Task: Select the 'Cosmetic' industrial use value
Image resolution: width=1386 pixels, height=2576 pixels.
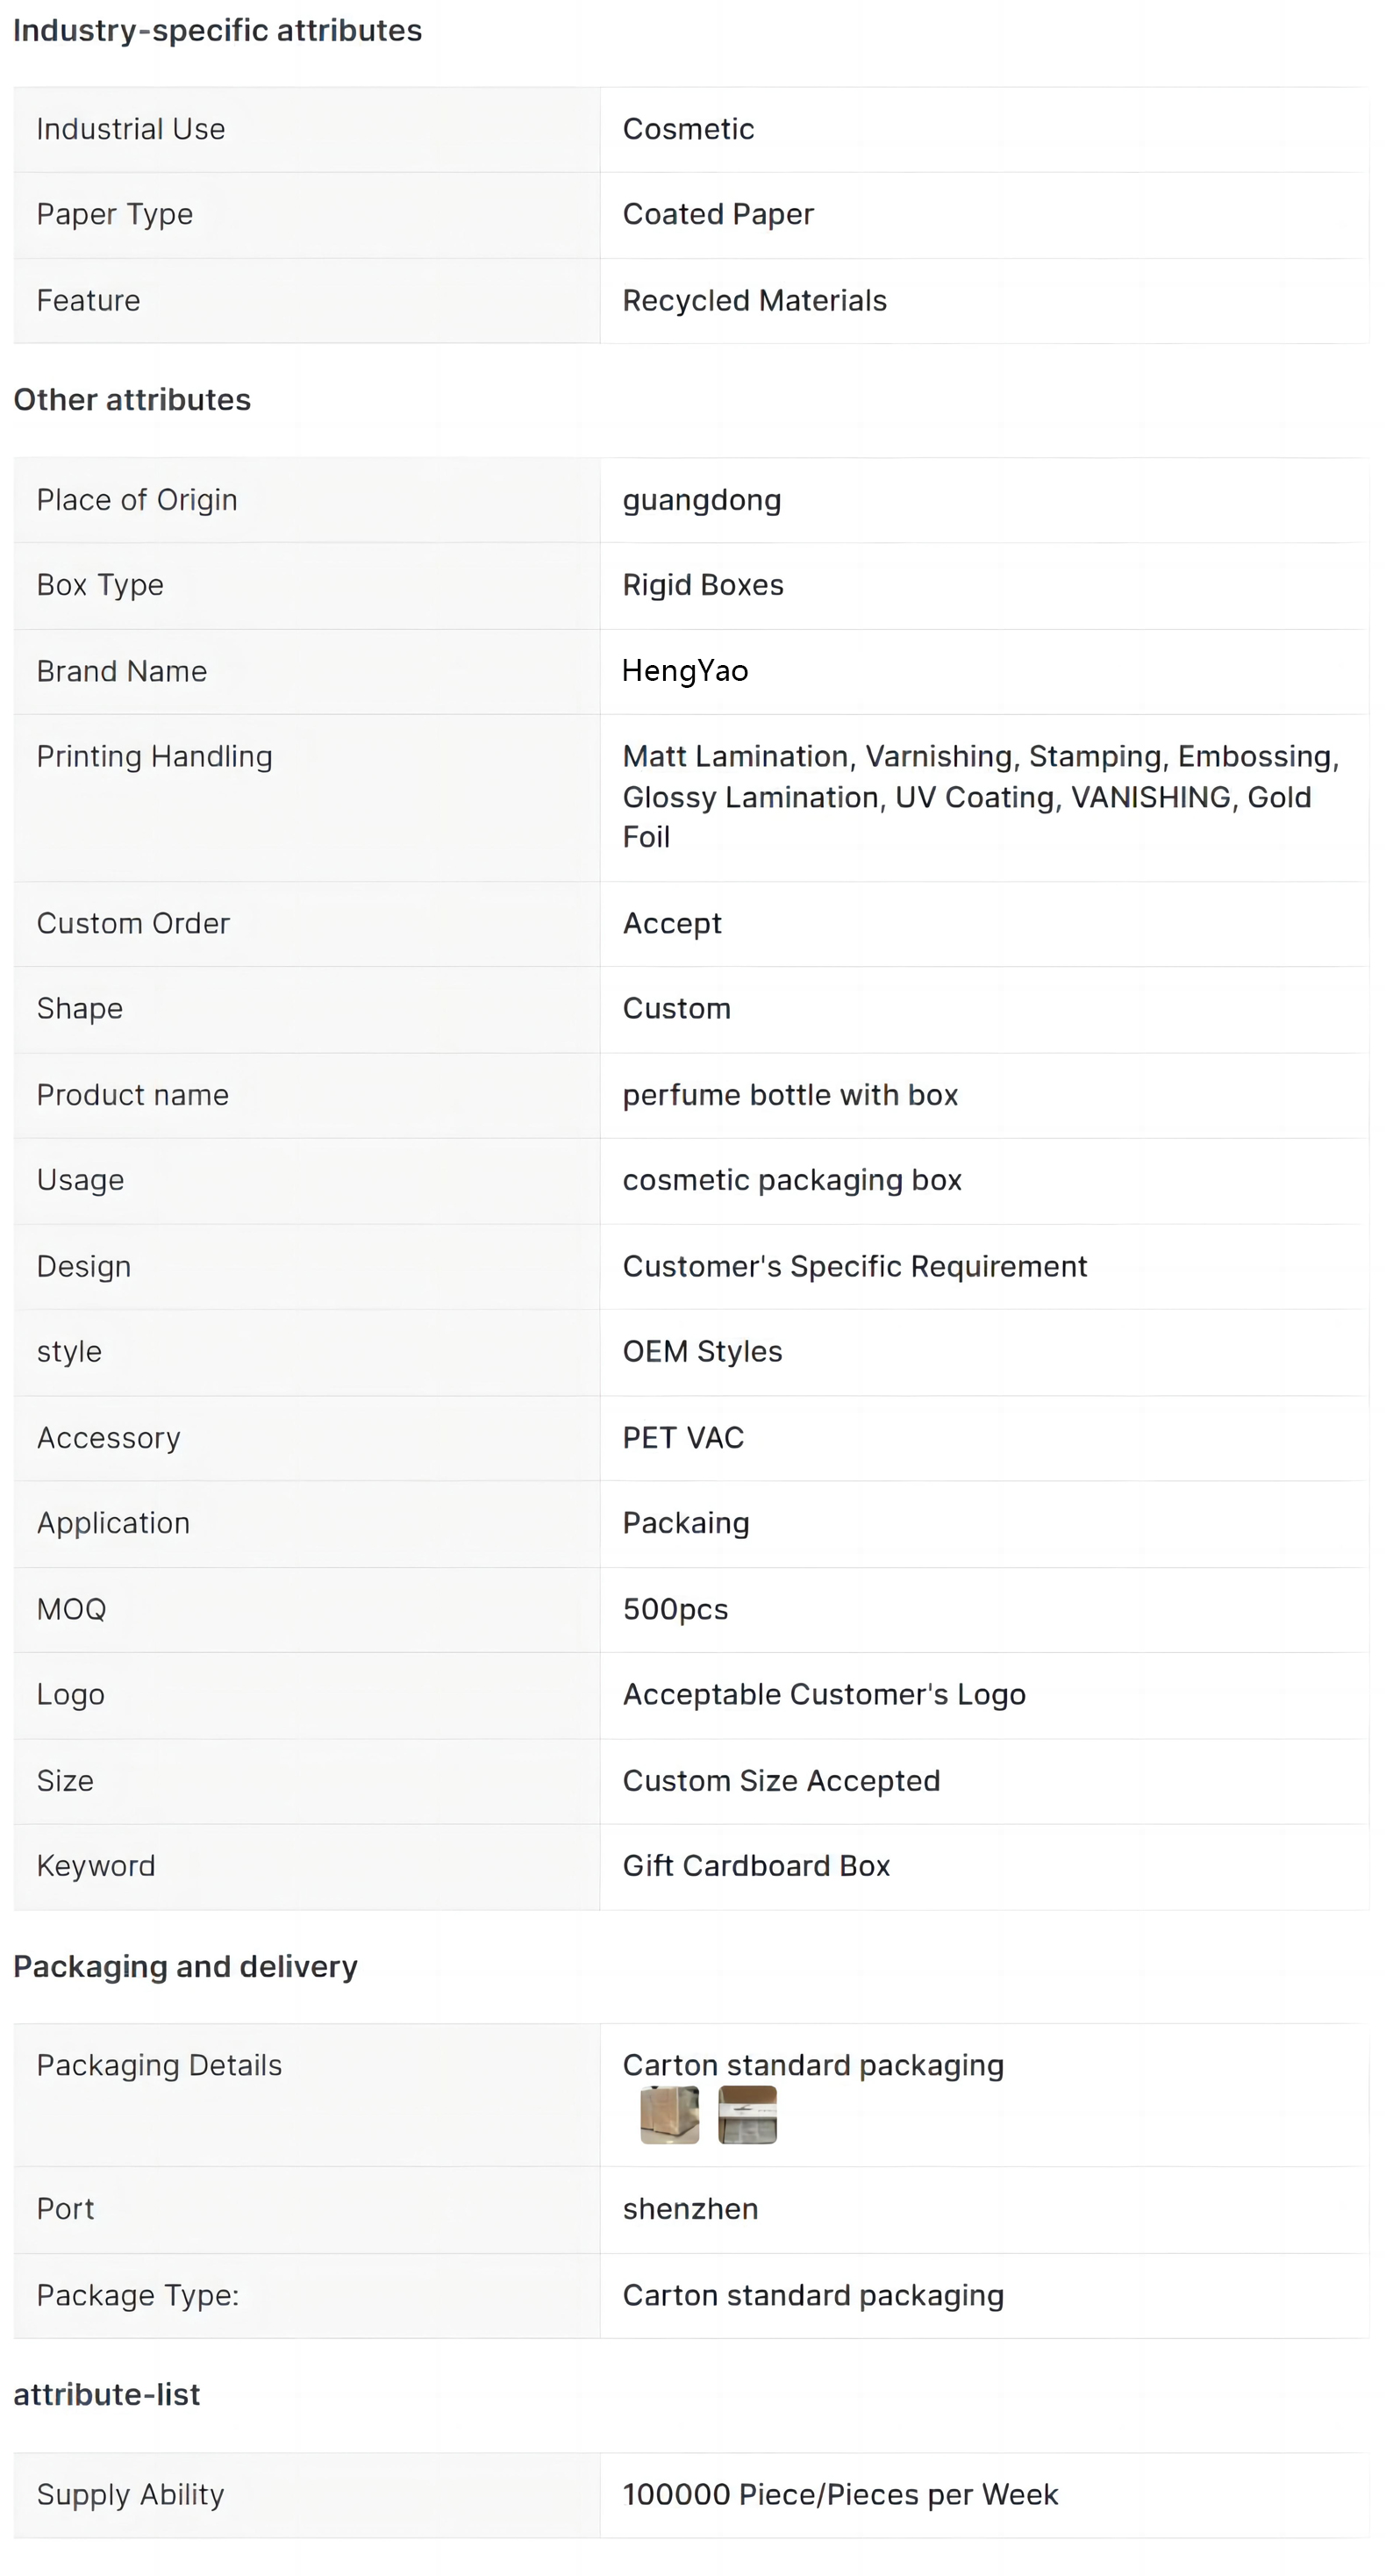Action: click(688, 129)
